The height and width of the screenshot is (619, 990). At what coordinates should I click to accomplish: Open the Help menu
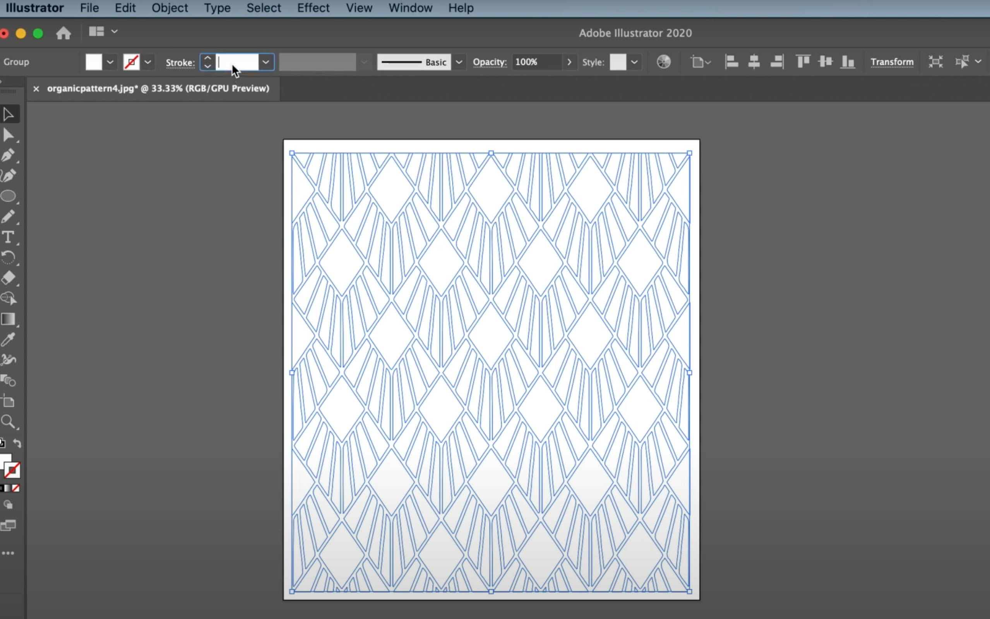[461, 8]
